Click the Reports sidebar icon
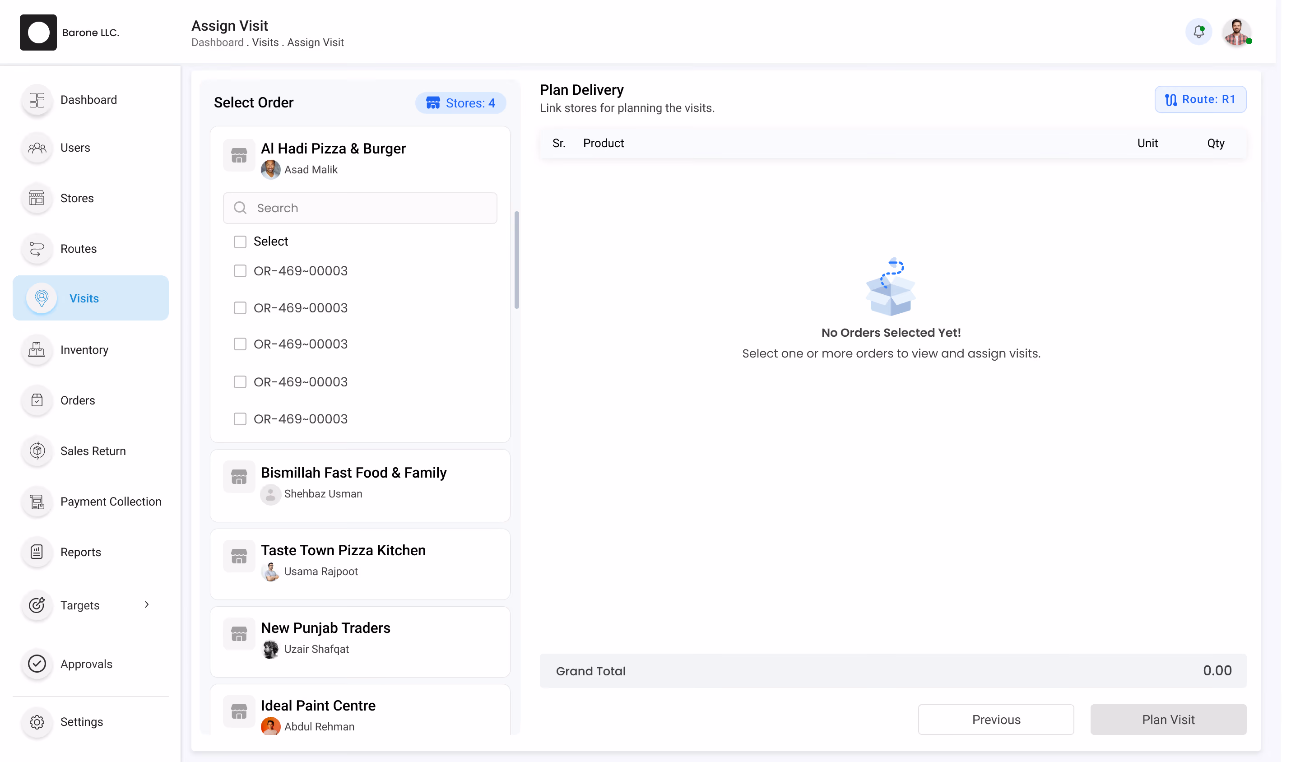 [x=37, y=552]
